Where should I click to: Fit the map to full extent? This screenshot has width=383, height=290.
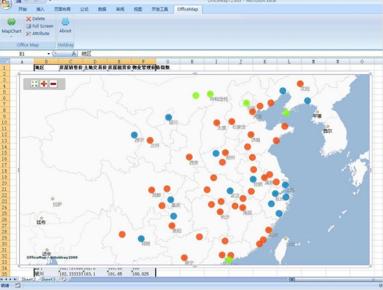click(34, 84)
